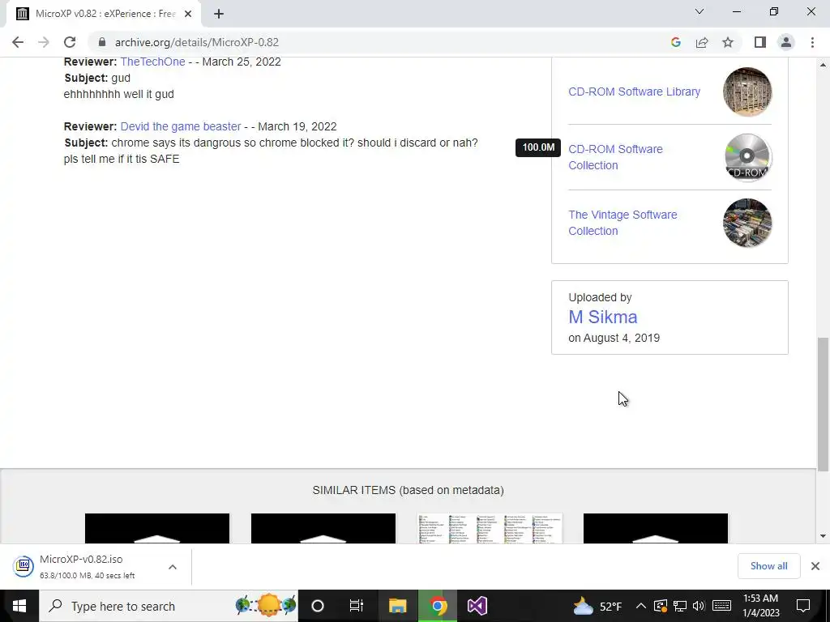Open the tab search chevron
830x622 pixels.
point(700,11)
